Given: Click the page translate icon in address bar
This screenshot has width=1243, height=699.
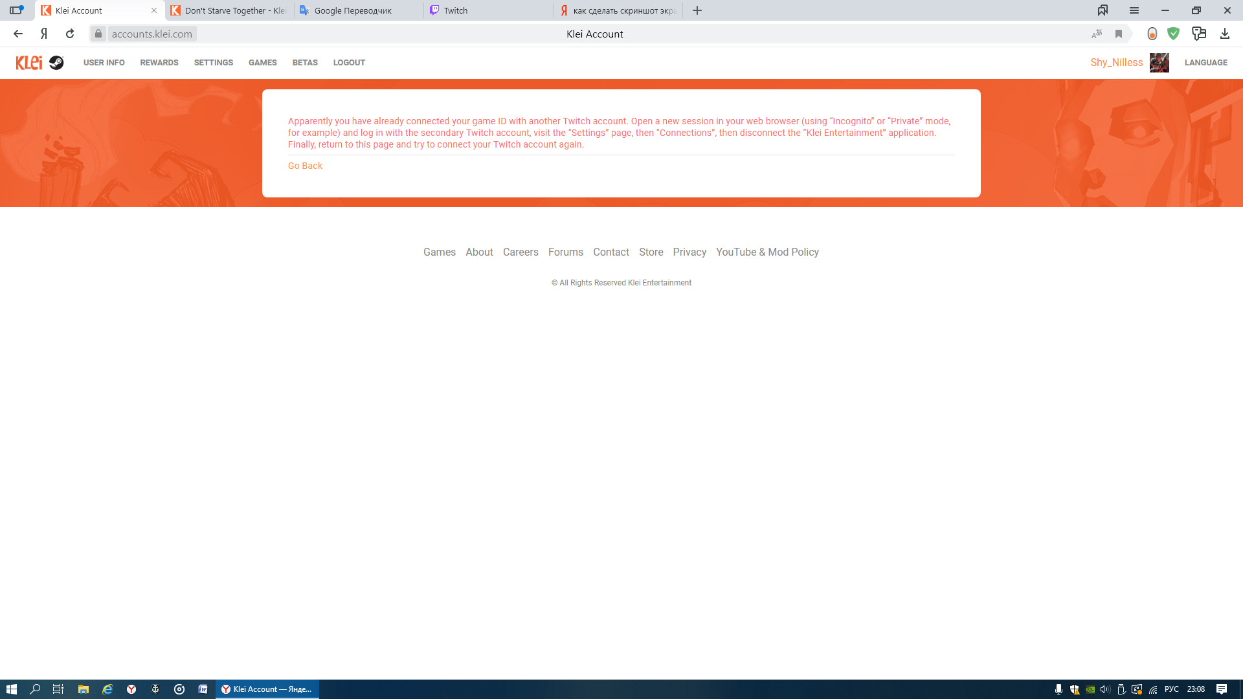Looking at the screenshot, I should [x=1097, y=34].
